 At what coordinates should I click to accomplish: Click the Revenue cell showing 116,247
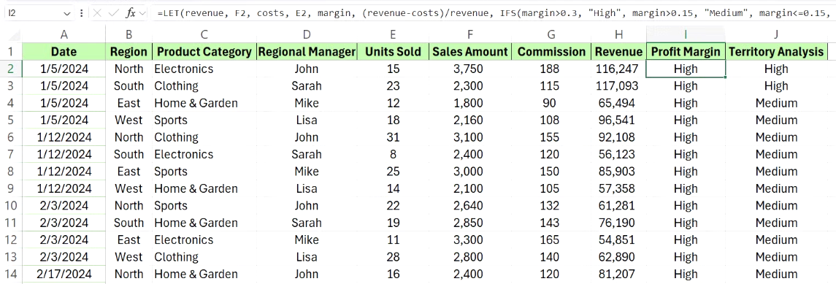pyautogui.click(x=618, y=69)
